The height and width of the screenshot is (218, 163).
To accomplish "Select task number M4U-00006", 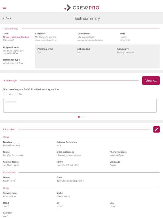I will pyautogui.click(x=8, y=40).
